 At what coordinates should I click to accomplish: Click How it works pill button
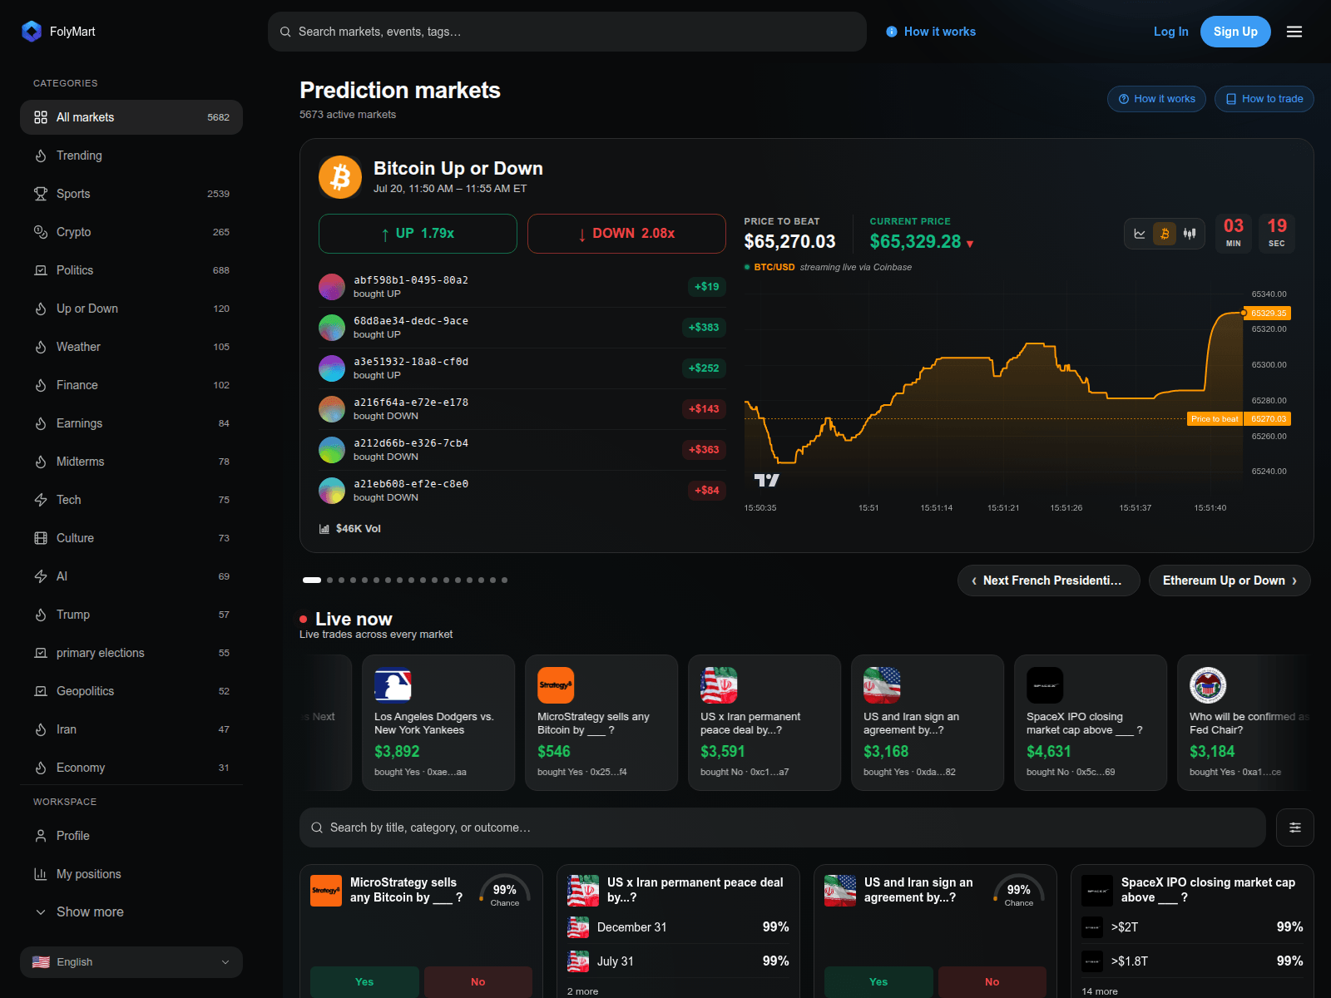pyautogui.click(x=1157, y=99)
